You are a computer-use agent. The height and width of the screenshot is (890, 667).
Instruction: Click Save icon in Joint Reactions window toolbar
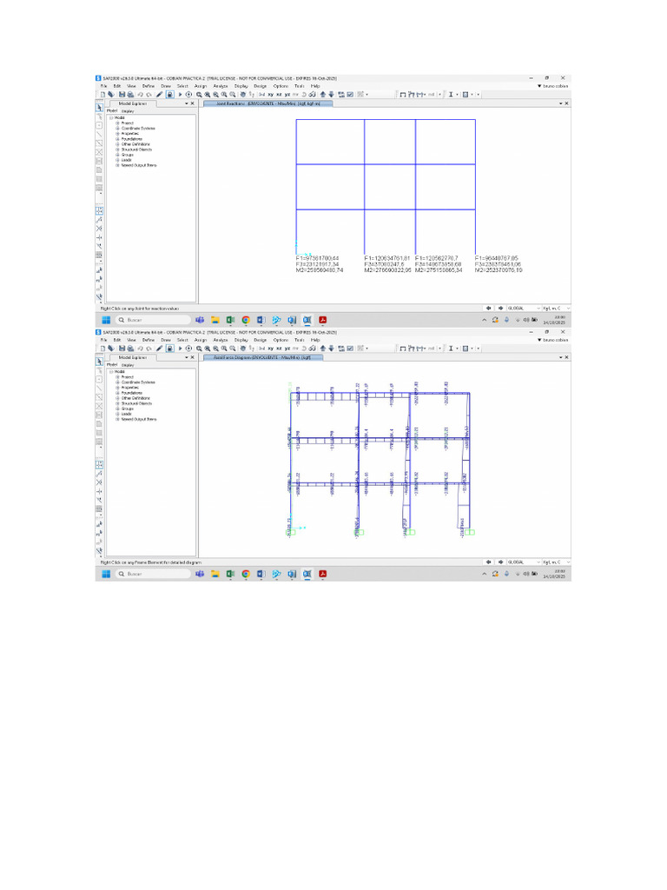click(x=122, y=95)
